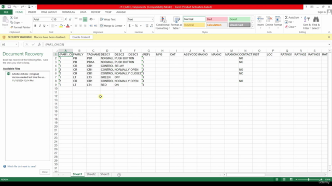This screenshot has height=186, width=332.
Task: Open Find & Select
Action: click(x=316, y=23)
